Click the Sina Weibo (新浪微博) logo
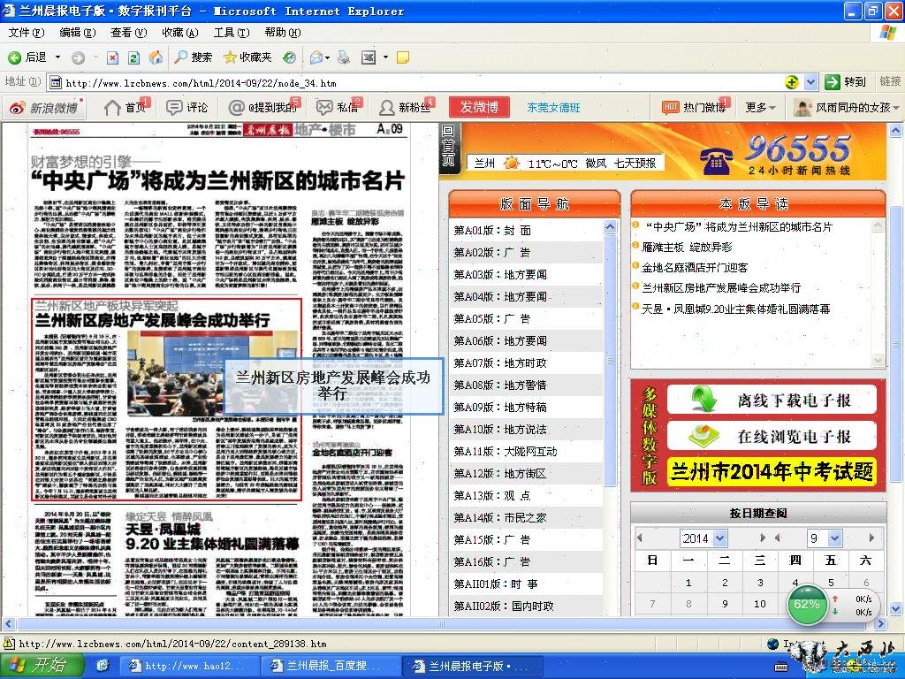 [x=43, y=108]
